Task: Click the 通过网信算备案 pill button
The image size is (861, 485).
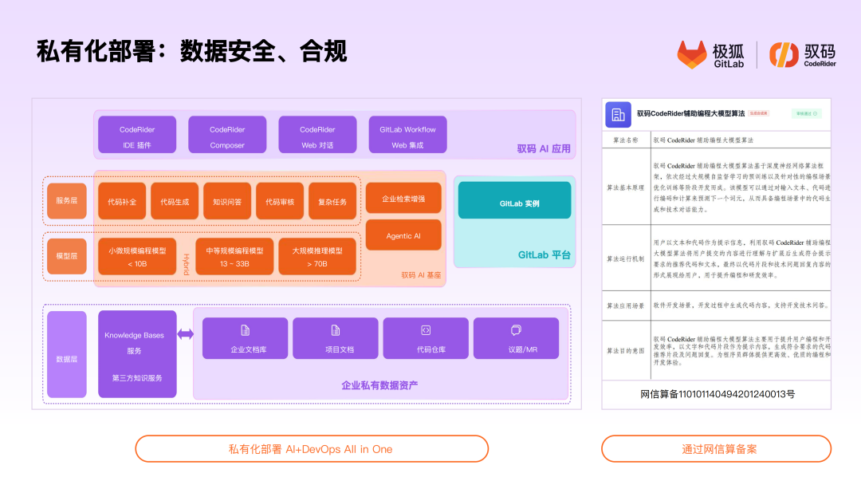Action: tap(716, 449)
